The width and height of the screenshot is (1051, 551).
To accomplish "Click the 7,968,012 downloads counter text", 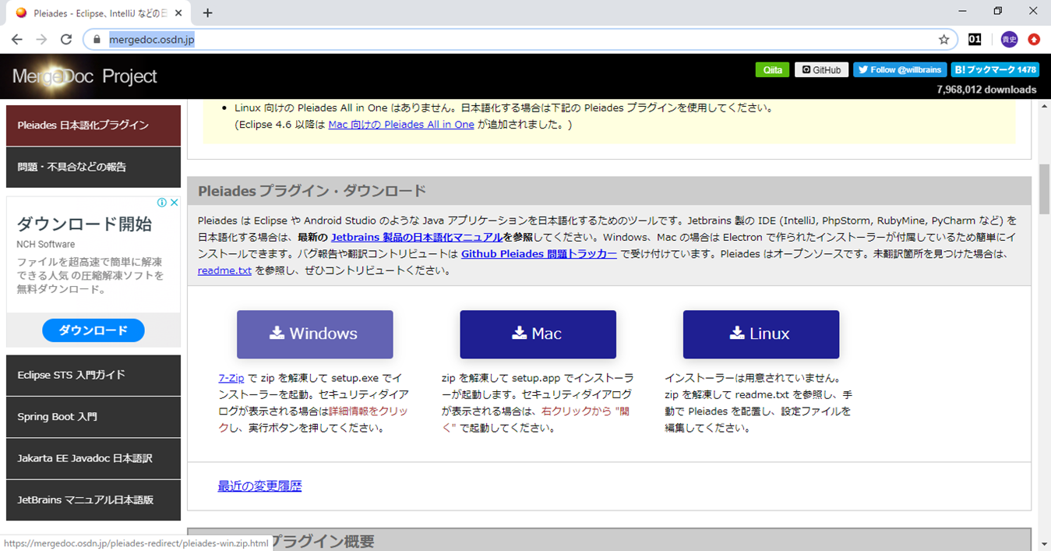I will 986,90.
